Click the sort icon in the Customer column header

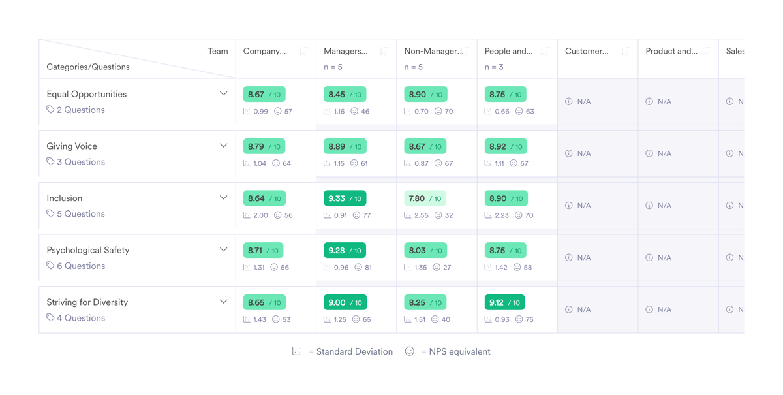(625, 50)
